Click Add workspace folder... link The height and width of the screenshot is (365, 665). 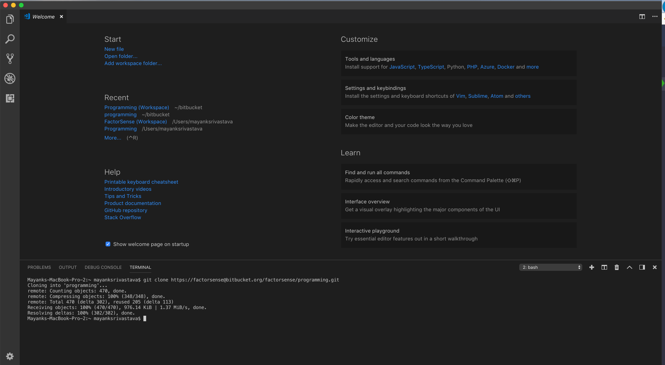133,63
